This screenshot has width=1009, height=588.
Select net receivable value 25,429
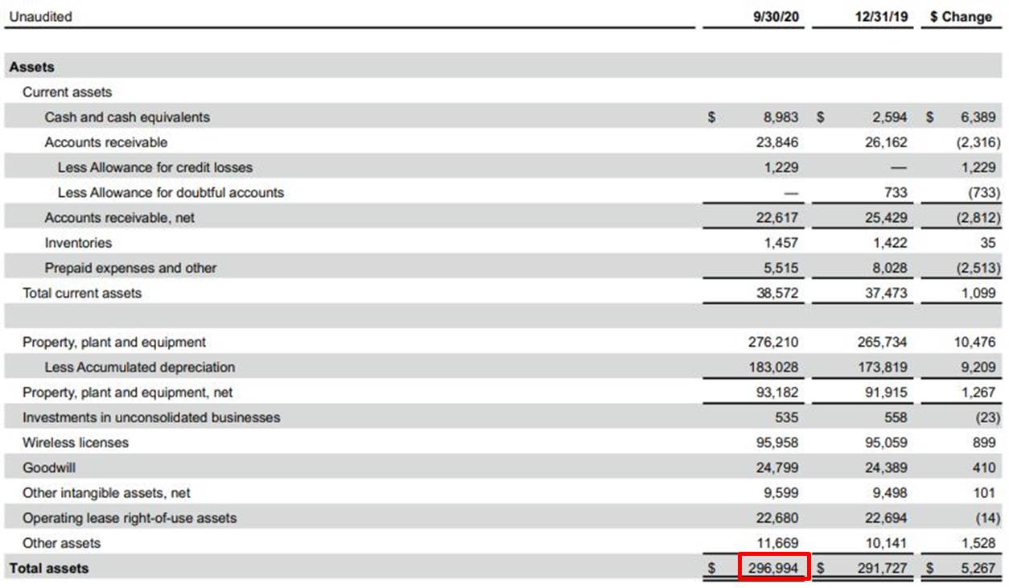point(885,217)
